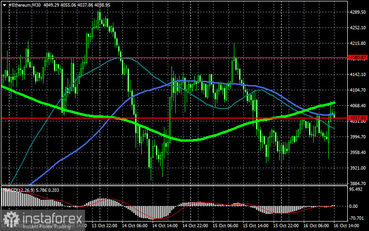
Task: Select the 13 Oct 22:00 time label
Action: [x=104, y=226]
